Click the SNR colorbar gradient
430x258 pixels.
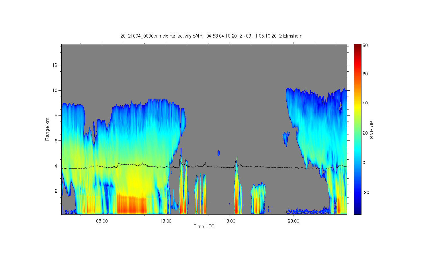point(357,129)
